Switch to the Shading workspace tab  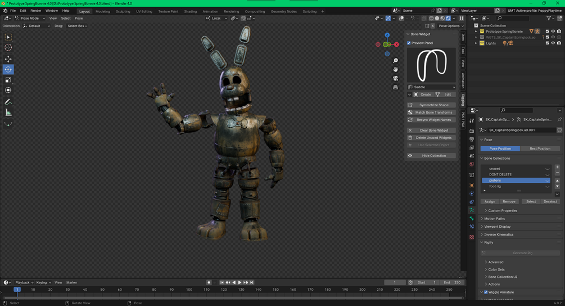[x=190, y=11]
